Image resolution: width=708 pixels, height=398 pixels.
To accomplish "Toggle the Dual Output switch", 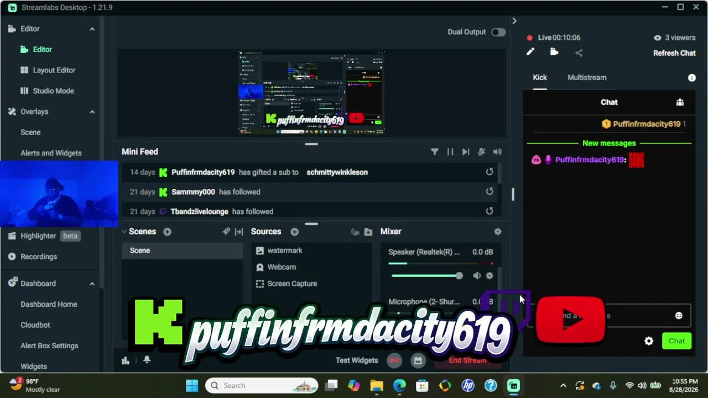I will click(x=498, y=32).
